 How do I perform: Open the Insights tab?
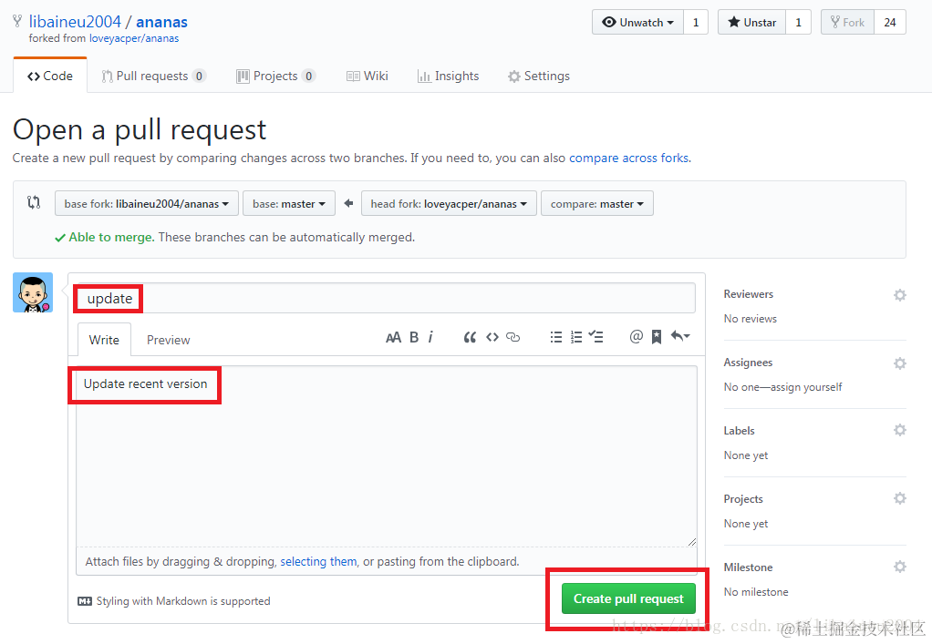point(448,76)
